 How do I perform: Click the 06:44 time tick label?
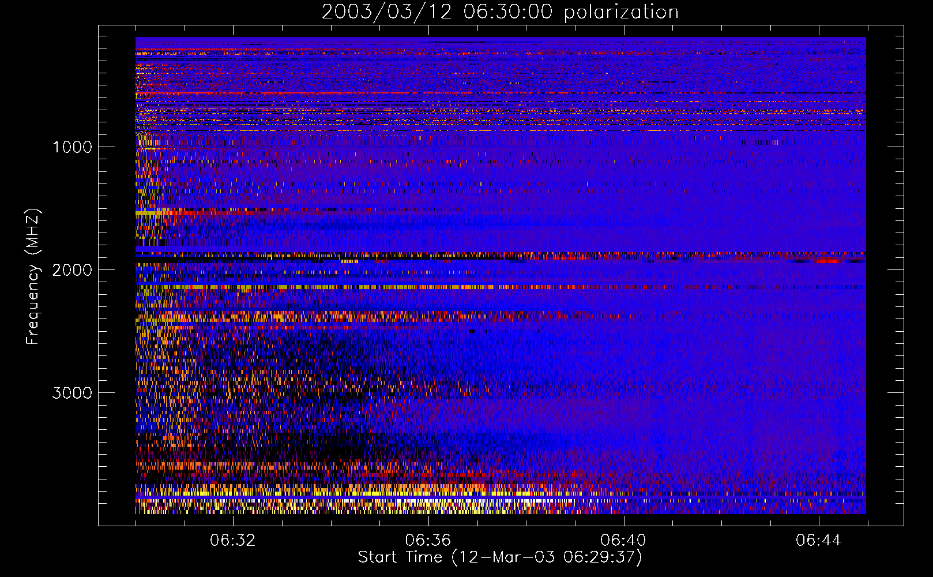pos(818,541)
